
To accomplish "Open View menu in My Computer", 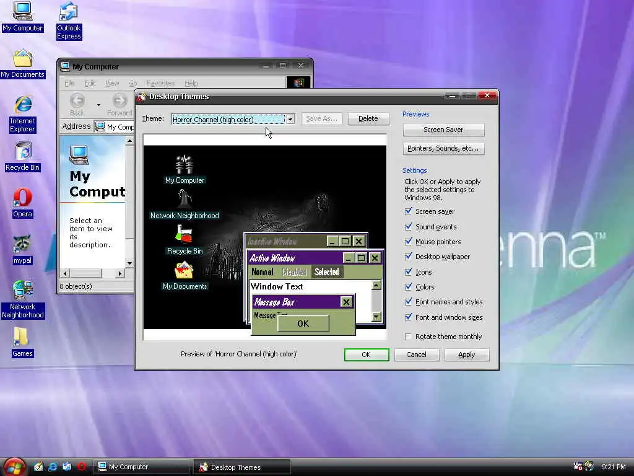I will tap(112, 83).
